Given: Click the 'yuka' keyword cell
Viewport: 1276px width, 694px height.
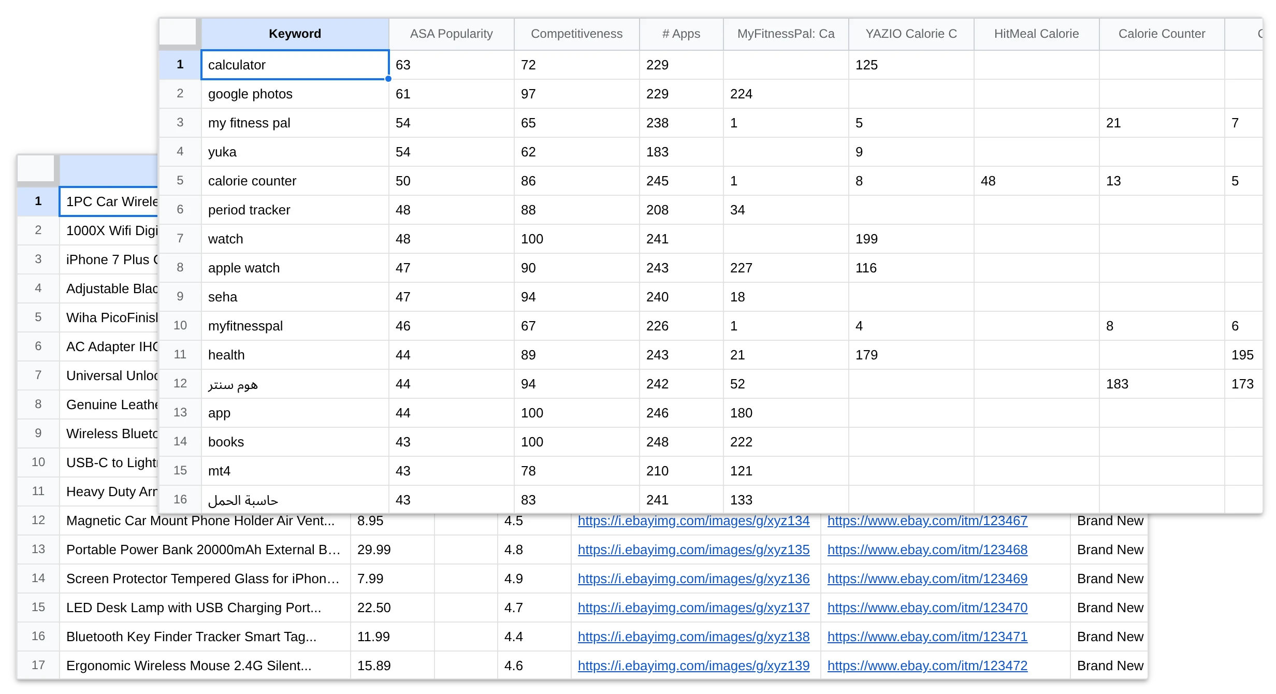Looking at the screenshot, I should click(x=295, y=152).
